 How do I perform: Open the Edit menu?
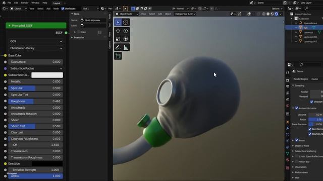point(16,3)
